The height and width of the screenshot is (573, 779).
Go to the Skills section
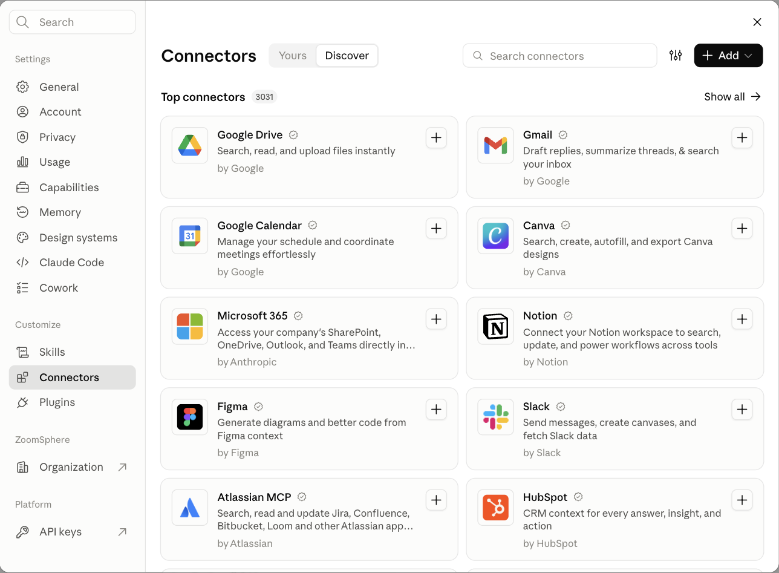(73, 352)
